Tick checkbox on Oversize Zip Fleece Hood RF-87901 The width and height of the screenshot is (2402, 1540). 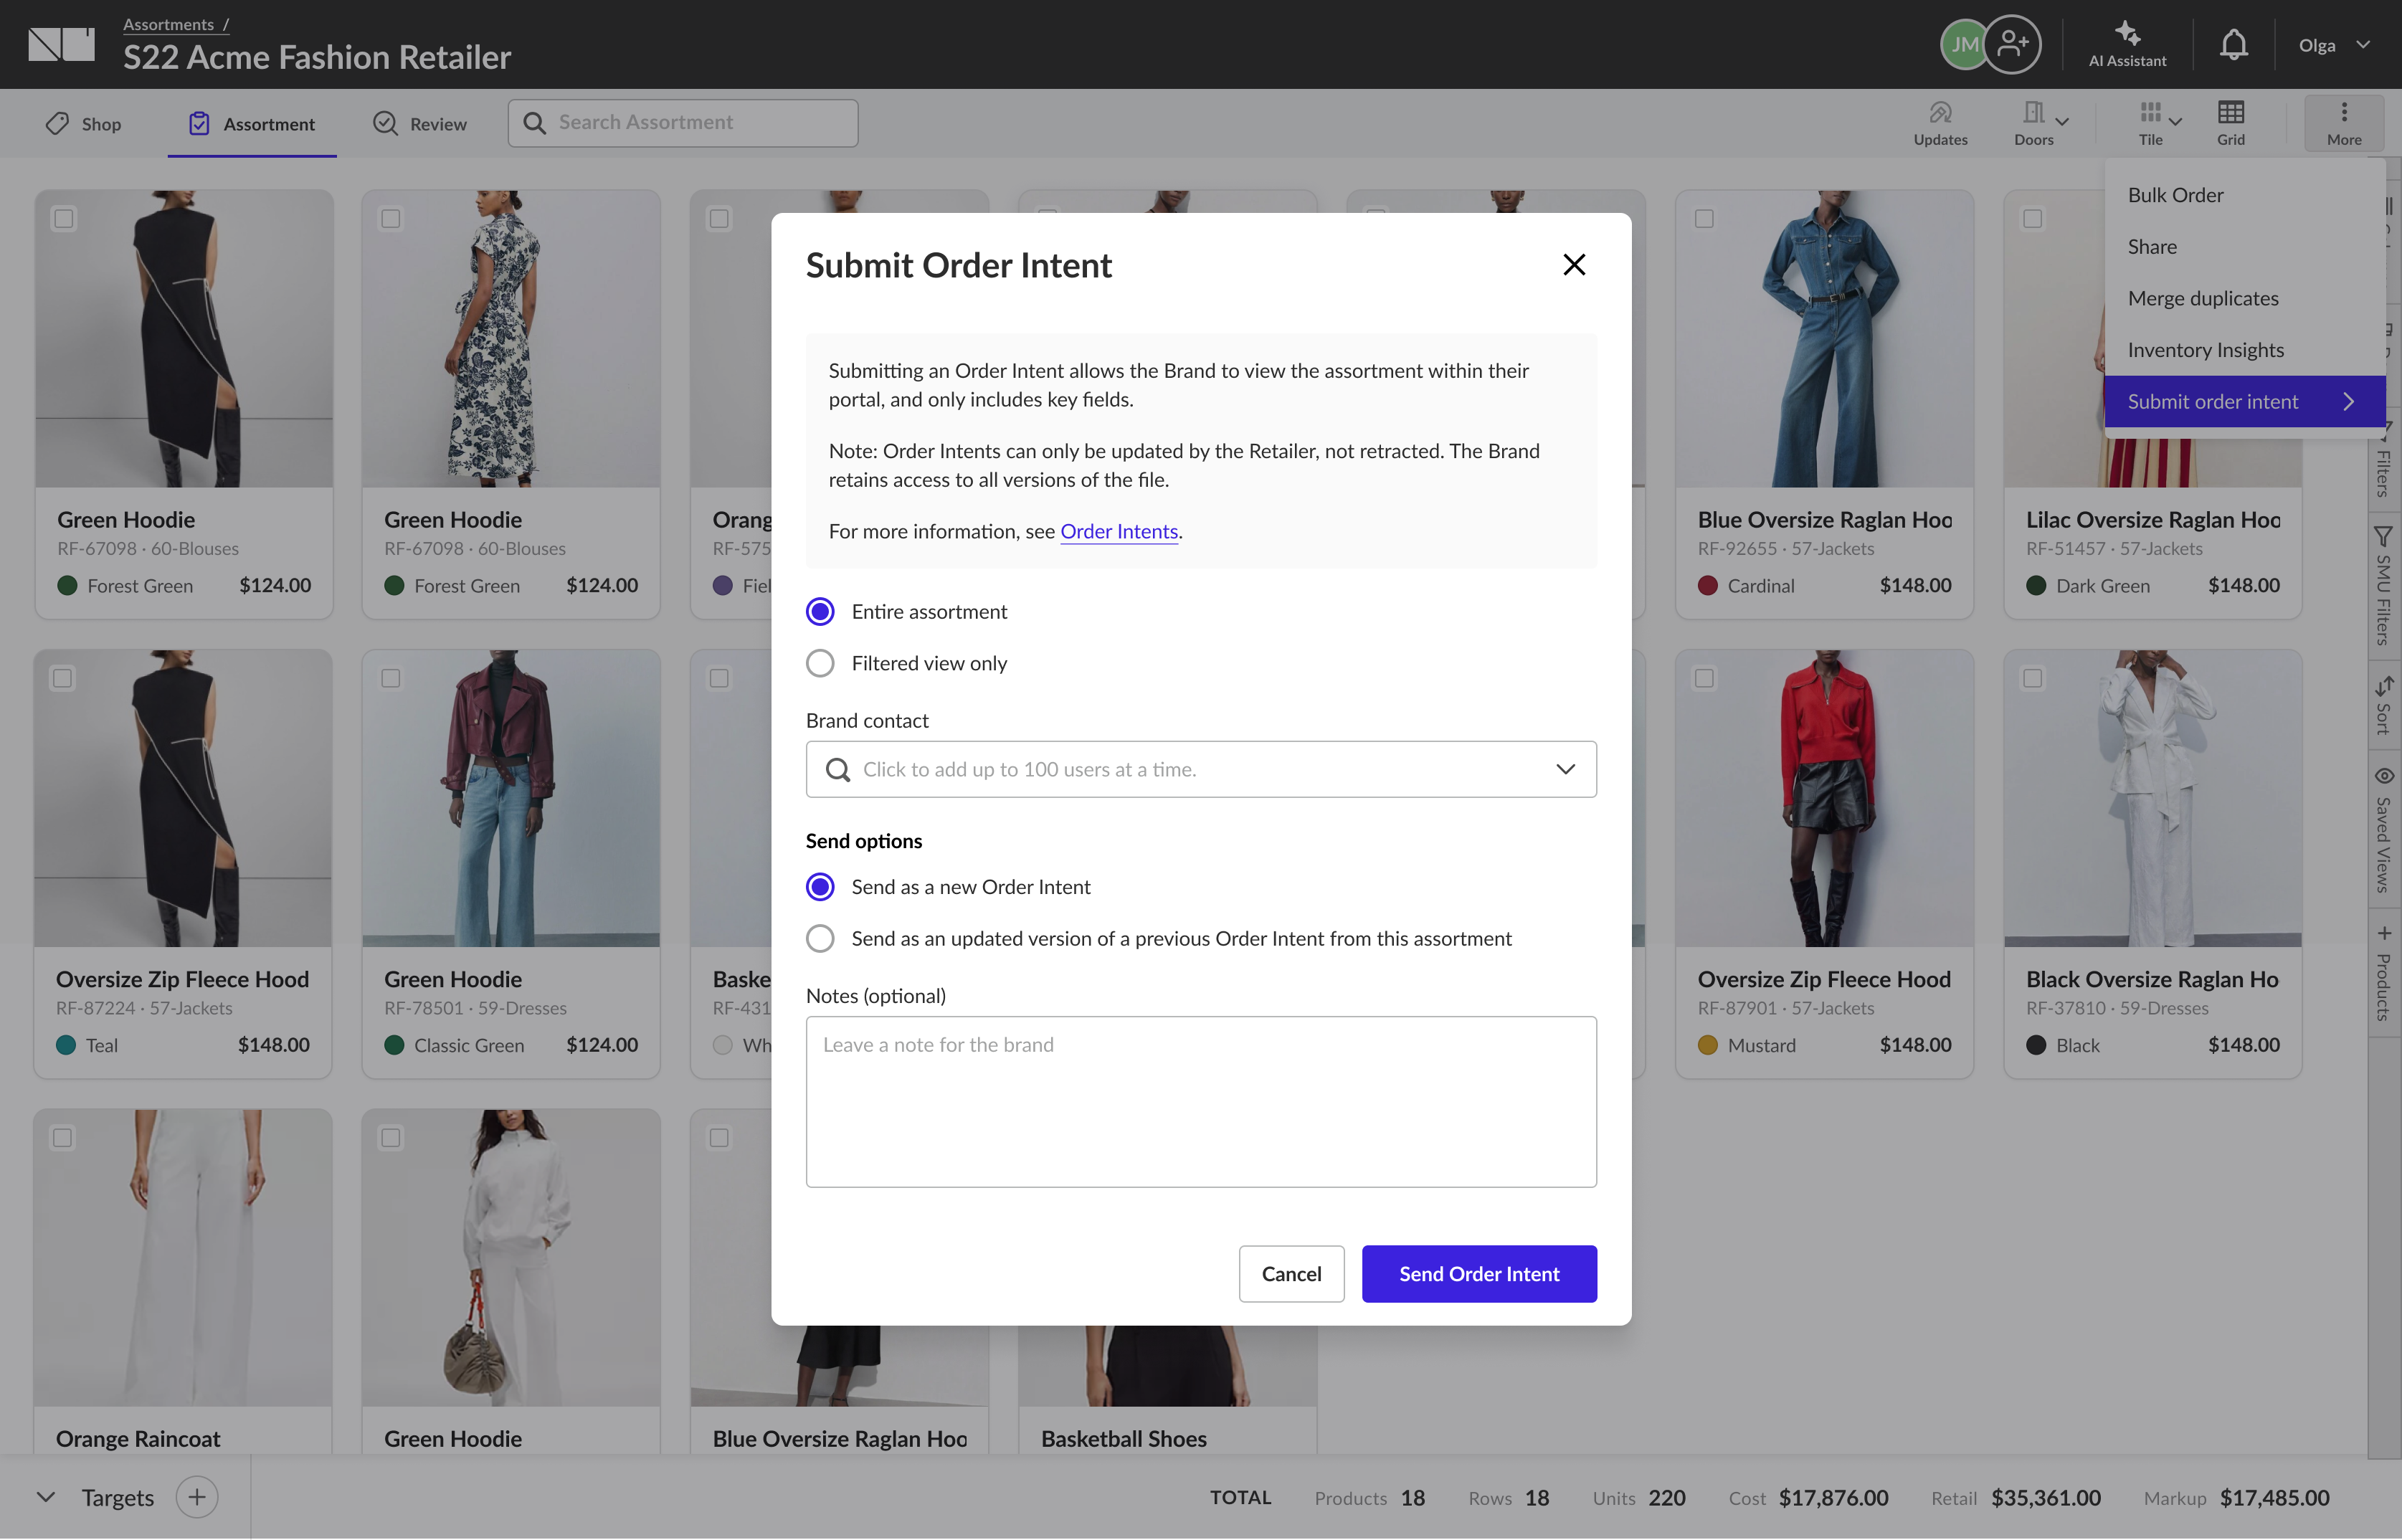point(1704,678)
